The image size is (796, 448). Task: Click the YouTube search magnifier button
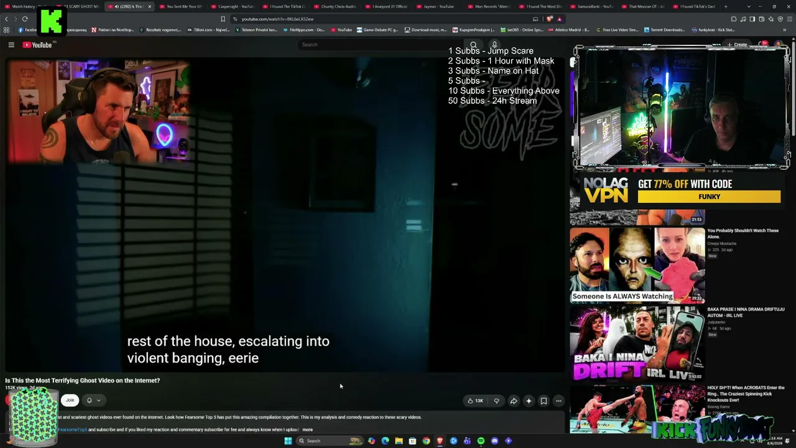pos(473,45)
